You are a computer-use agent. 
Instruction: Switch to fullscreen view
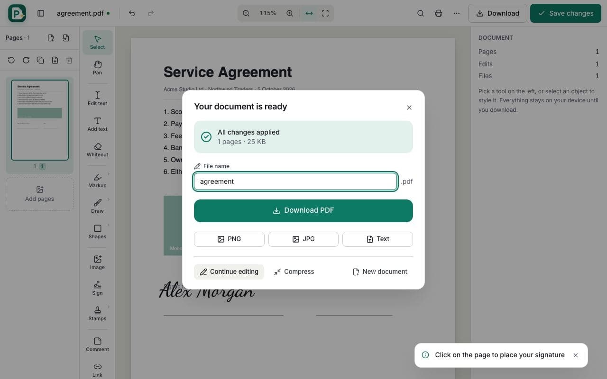[x=325, y=13]
